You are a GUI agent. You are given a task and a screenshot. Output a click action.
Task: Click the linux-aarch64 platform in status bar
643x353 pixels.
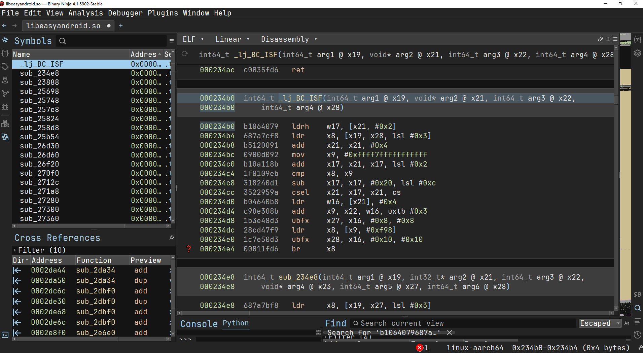475,348
